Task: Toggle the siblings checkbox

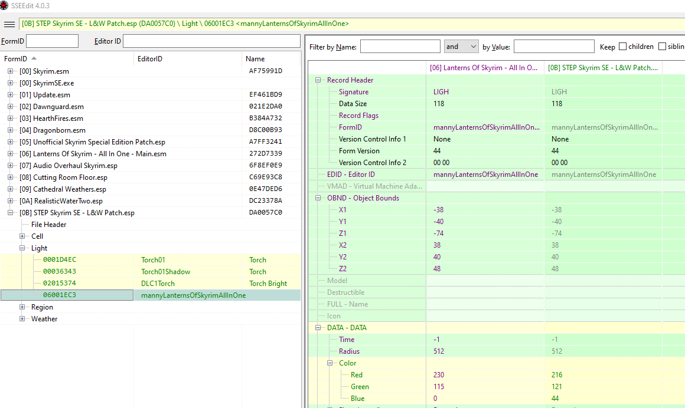Action: coord(662,46)
